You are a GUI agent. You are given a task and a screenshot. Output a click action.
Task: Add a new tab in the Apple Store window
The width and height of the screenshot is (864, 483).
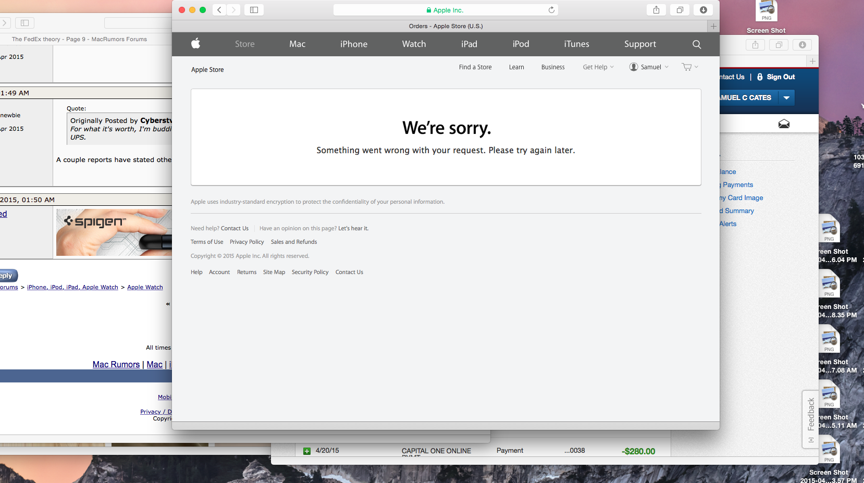click(713, 26)
